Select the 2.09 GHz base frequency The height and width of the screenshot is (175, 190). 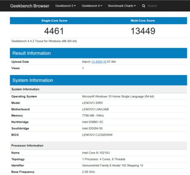click(x=88, y=172)
